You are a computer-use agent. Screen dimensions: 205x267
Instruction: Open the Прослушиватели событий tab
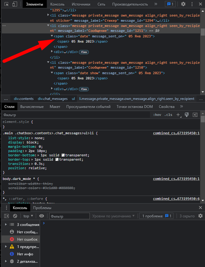click(x=88, y=106)
